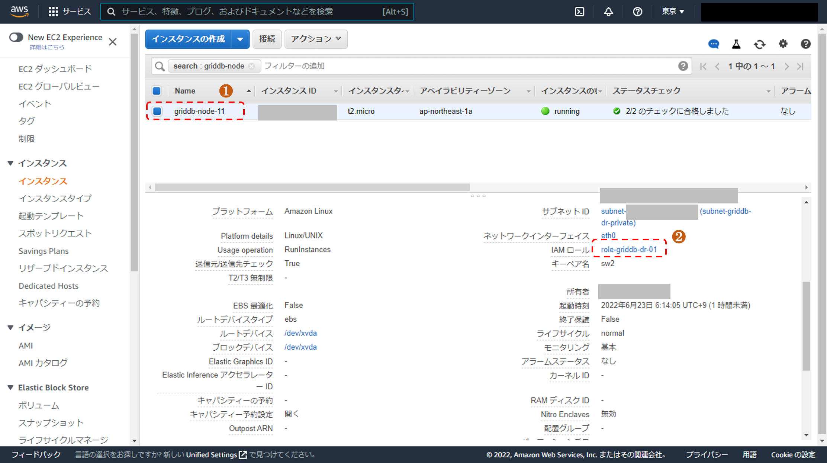Toggle the New EC2 Experience switch
The width and height of the screenshot is (827, 463).
point(16,37)
